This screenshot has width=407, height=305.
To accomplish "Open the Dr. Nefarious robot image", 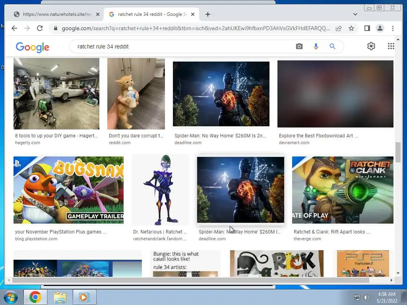I will (x=161, y=190).
